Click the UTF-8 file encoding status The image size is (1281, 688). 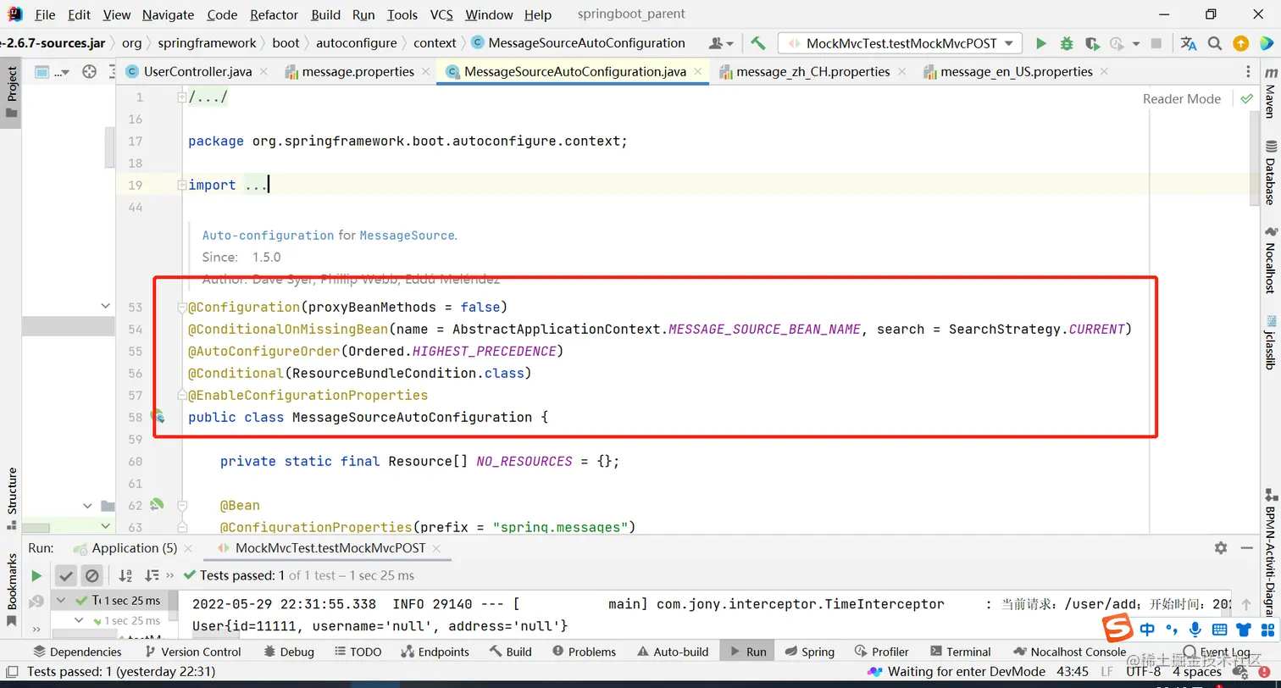1144,672
